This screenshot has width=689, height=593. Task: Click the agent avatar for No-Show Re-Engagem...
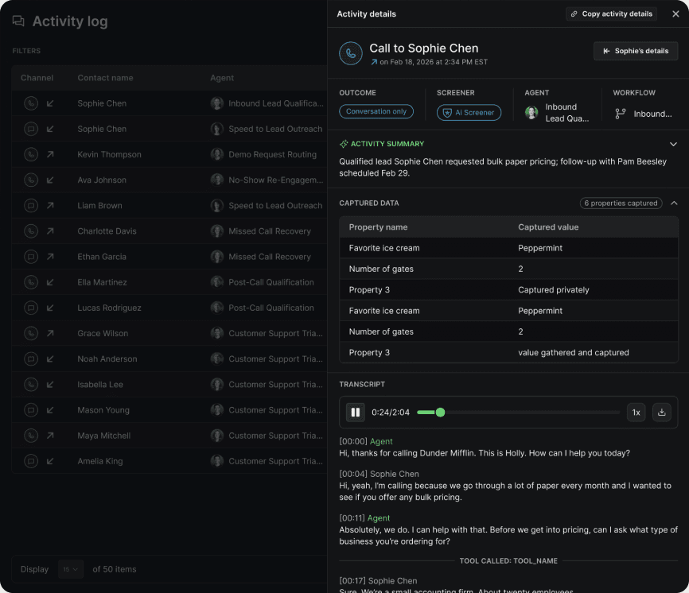click(216, 180)
